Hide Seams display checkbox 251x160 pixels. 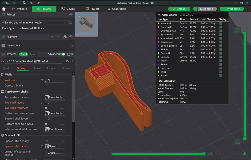point(221,76)
